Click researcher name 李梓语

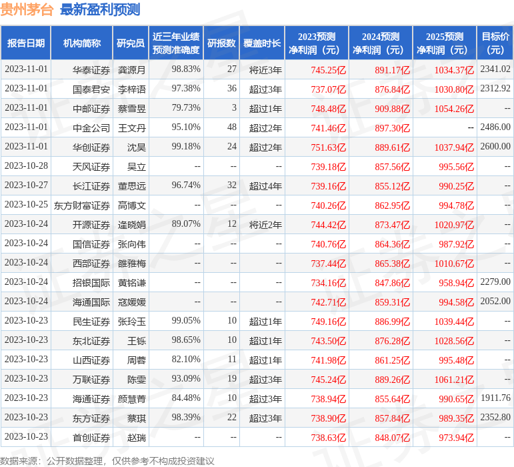click(x=132, y=89)
